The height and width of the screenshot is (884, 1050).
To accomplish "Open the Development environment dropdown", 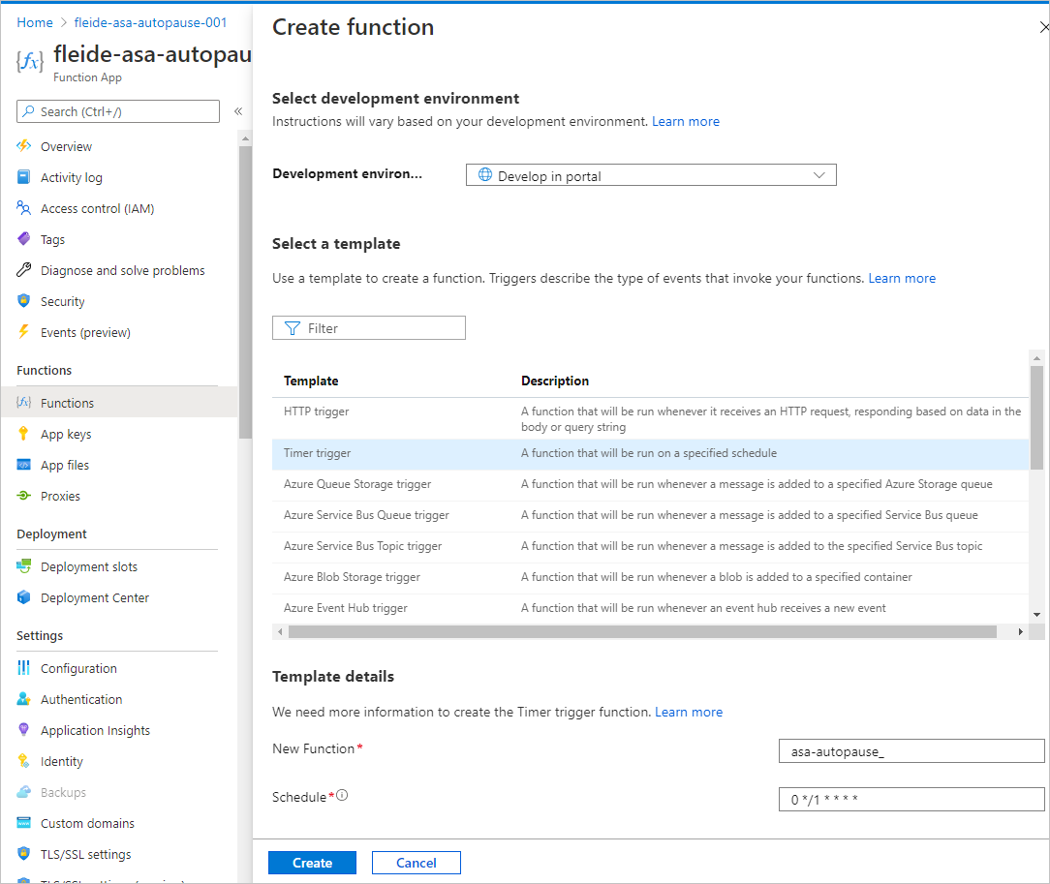I will tap(651, 175).
